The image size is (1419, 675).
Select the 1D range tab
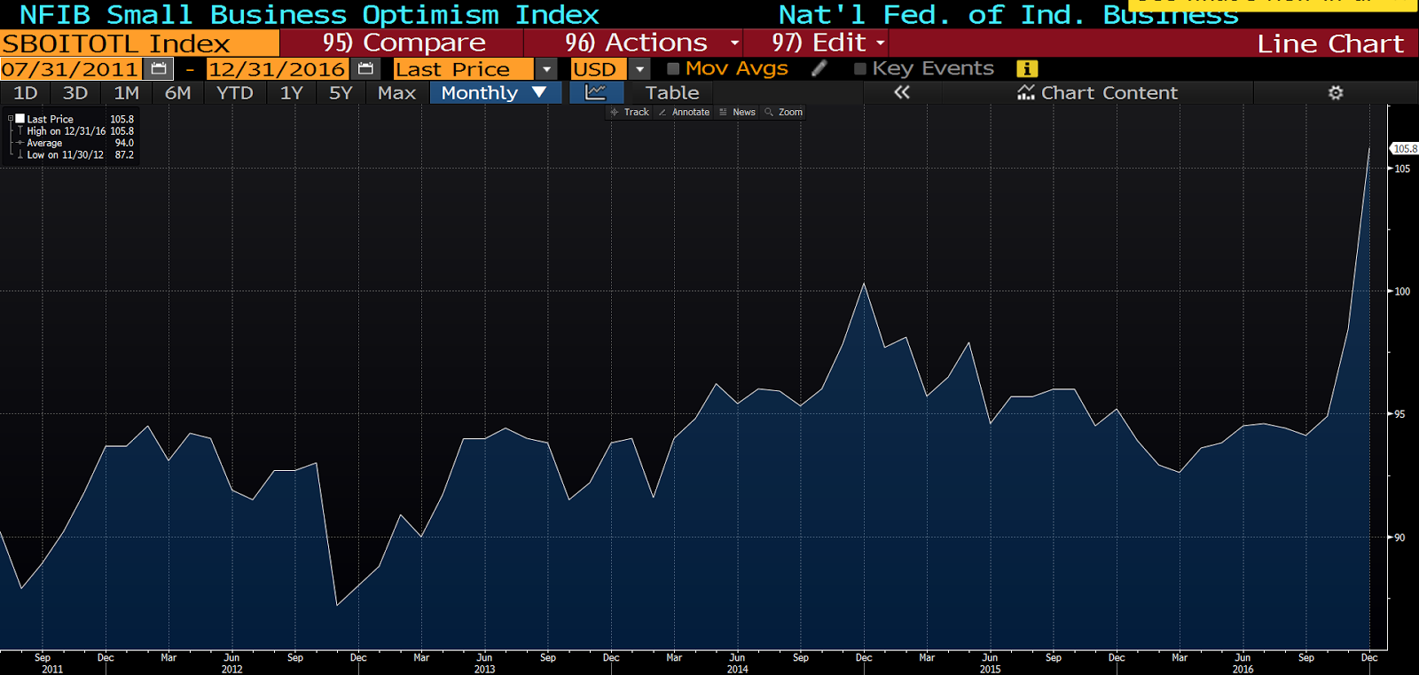pos(26,92)
